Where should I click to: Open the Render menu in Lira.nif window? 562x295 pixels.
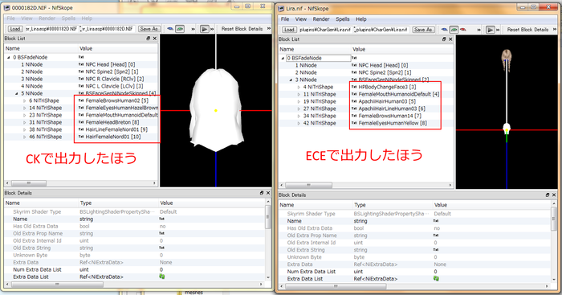pos(321,19)
